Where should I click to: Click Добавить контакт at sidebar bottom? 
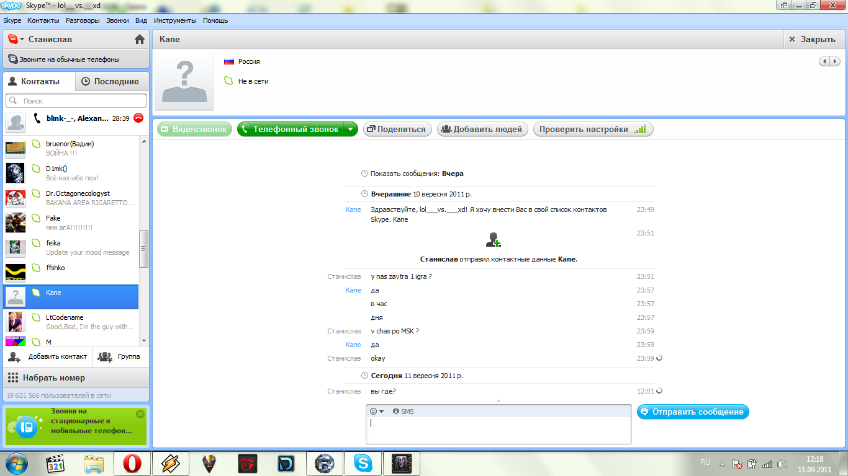click(48, 356)
